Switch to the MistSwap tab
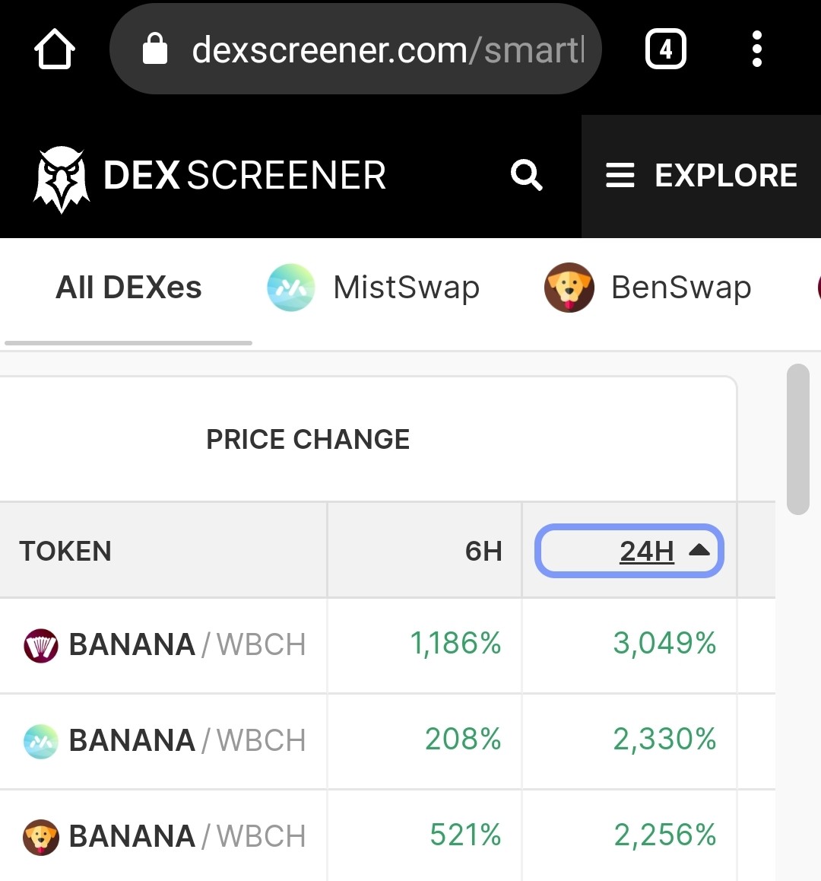 click(x=373, y=288)
